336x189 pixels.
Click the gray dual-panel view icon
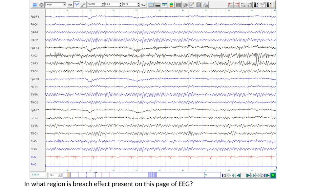pos(178,5)
